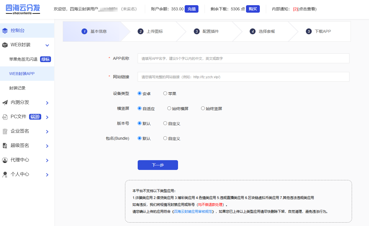Go to step 3 配置插件

[206, 31]
